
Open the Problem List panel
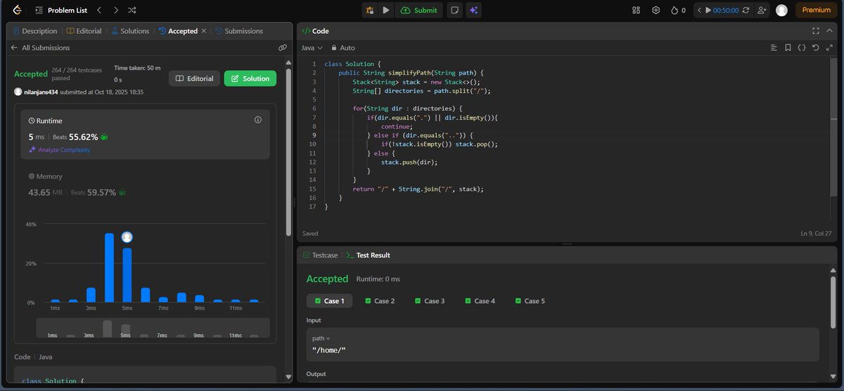(62, 11)
